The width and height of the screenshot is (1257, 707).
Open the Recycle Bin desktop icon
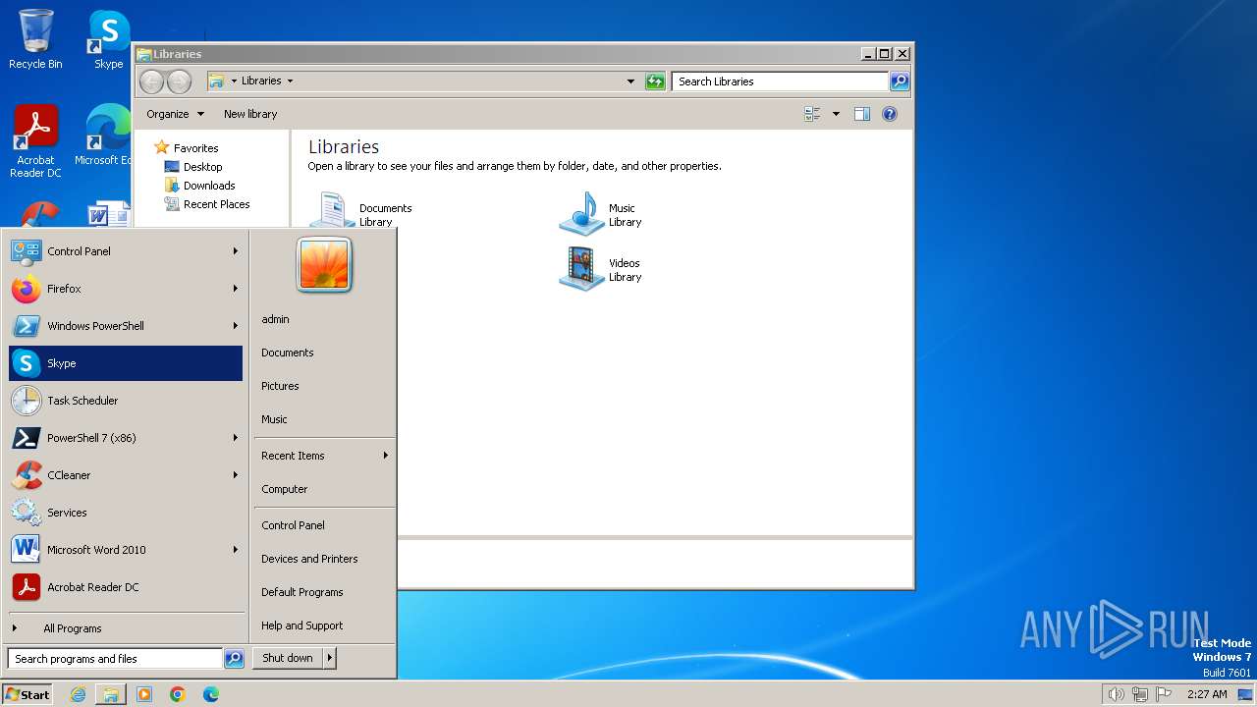(x=35, y=39)
